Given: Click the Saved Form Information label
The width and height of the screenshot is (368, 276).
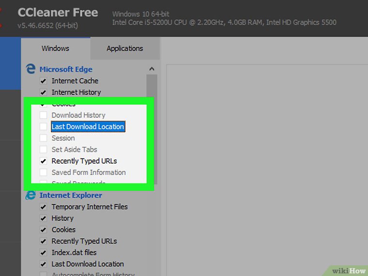Looking at the screenshot, I should pos(89,172).
